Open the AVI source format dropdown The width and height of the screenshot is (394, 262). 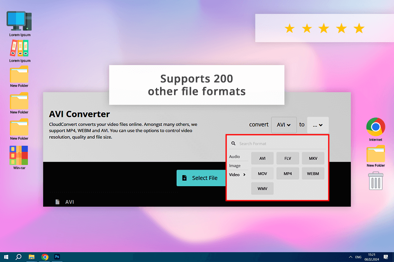click(284, 124)
